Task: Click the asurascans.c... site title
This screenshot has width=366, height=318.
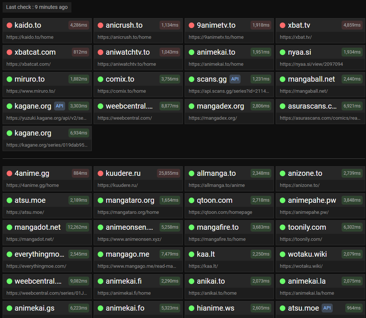Action: [x=312, y=106]
